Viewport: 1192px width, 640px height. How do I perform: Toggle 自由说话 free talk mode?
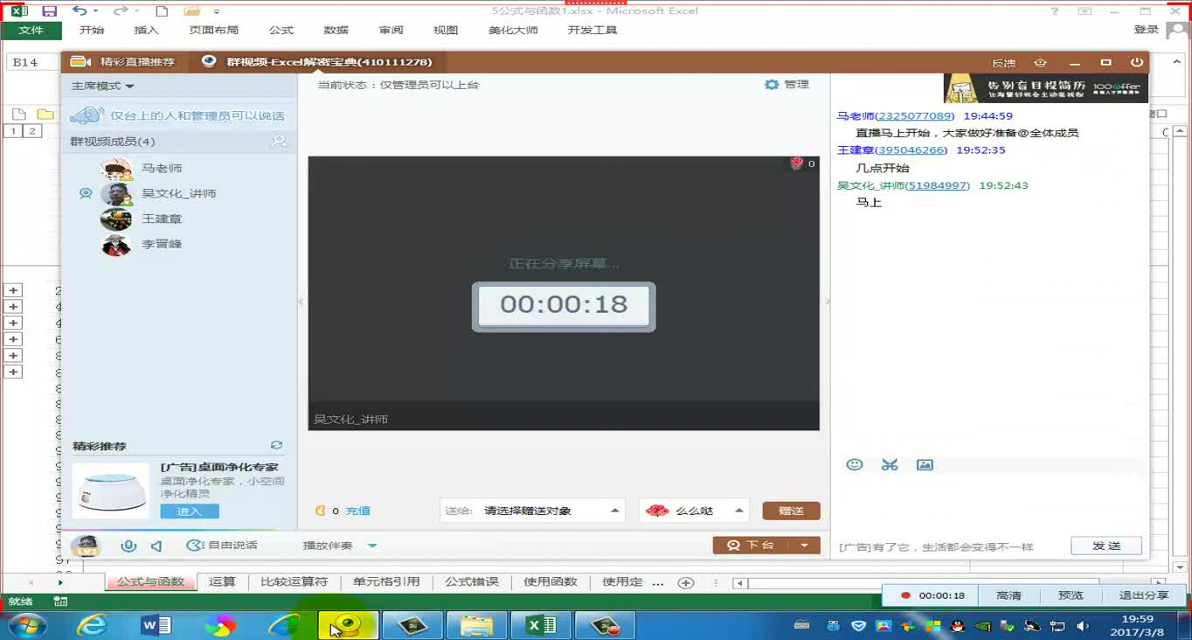point(222,546)
